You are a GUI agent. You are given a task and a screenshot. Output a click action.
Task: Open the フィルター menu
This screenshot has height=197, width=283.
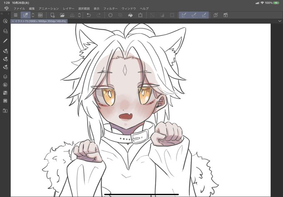(x=110, y=8)
